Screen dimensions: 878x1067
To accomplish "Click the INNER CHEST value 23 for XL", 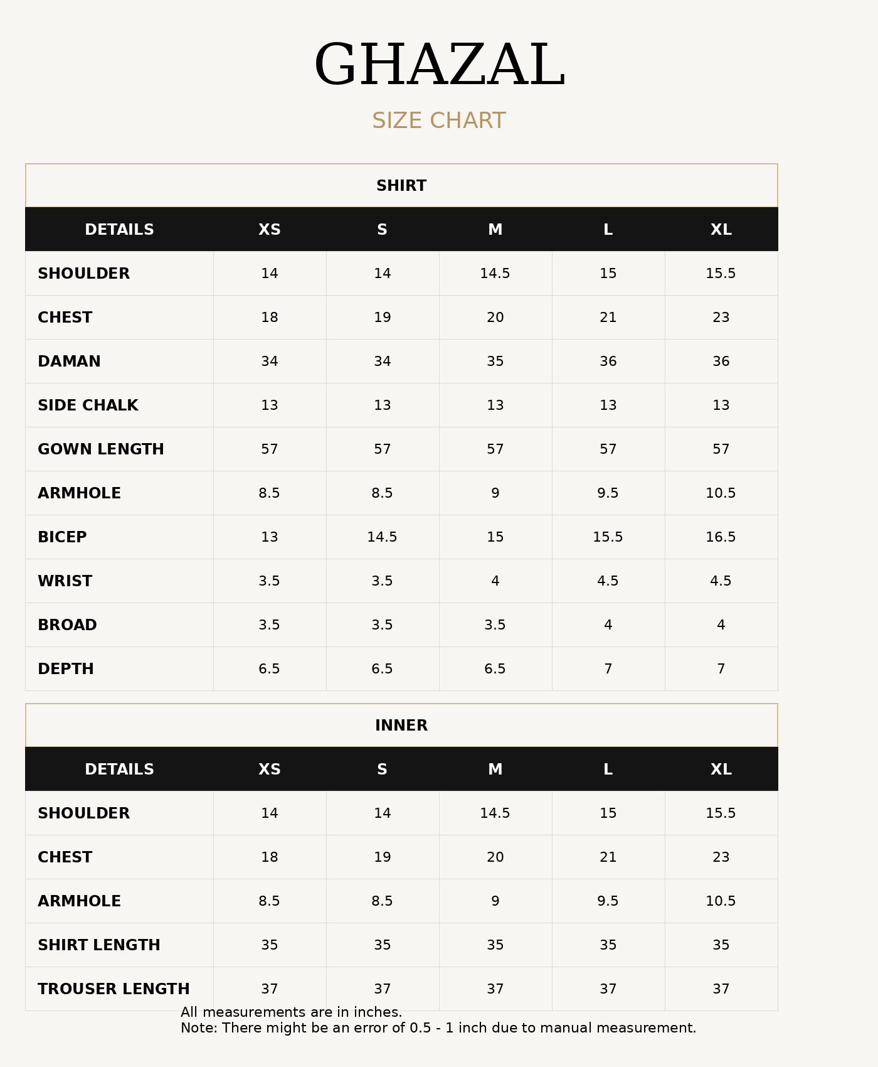I will (721, 857).
